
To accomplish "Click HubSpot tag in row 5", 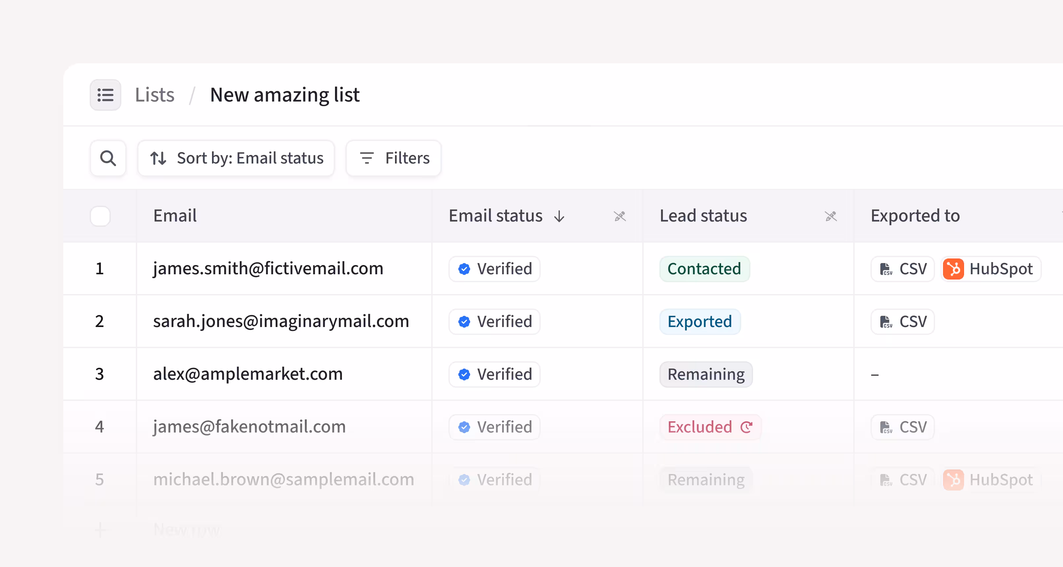I will pos(991,480).
